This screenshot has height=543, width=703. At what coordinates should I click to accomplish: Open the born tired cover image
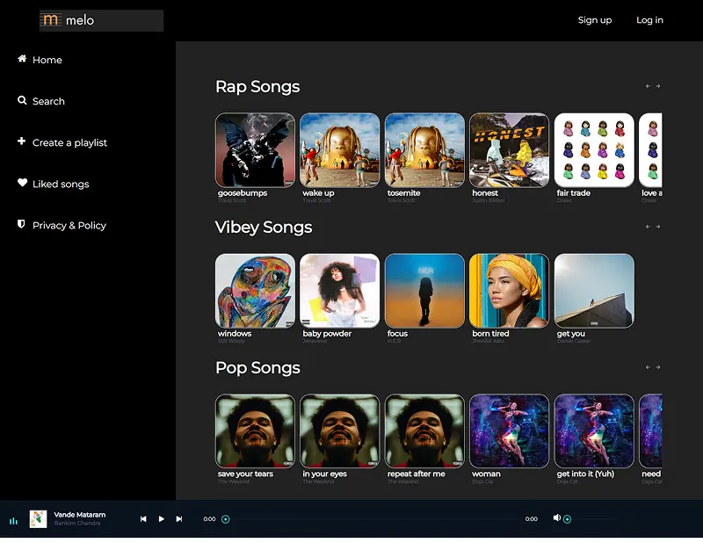510,291
